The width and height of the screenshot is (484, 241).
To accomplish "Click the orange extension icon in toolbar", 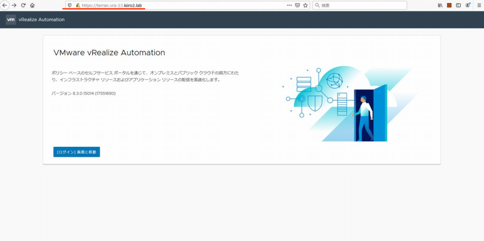I will click(x=449, y=5).
